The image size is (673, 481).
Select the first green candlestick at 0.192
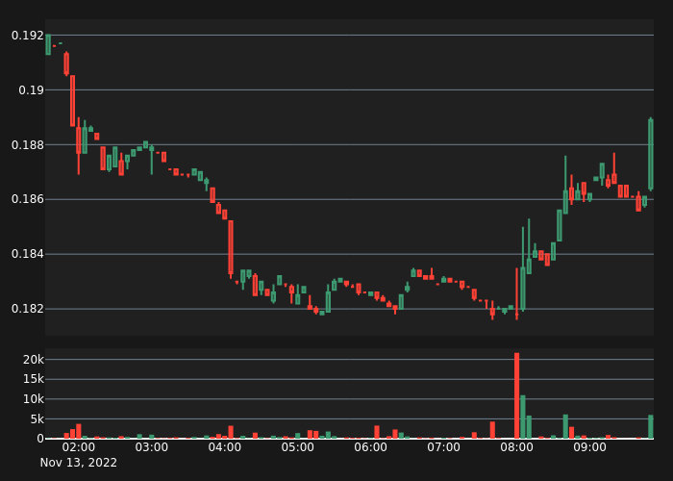pyautogui.click(x=48, y=44)
